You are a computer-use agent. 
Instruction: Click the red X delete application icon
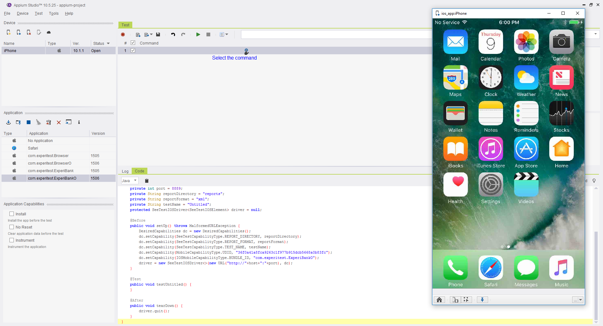[x=59, y=122]
